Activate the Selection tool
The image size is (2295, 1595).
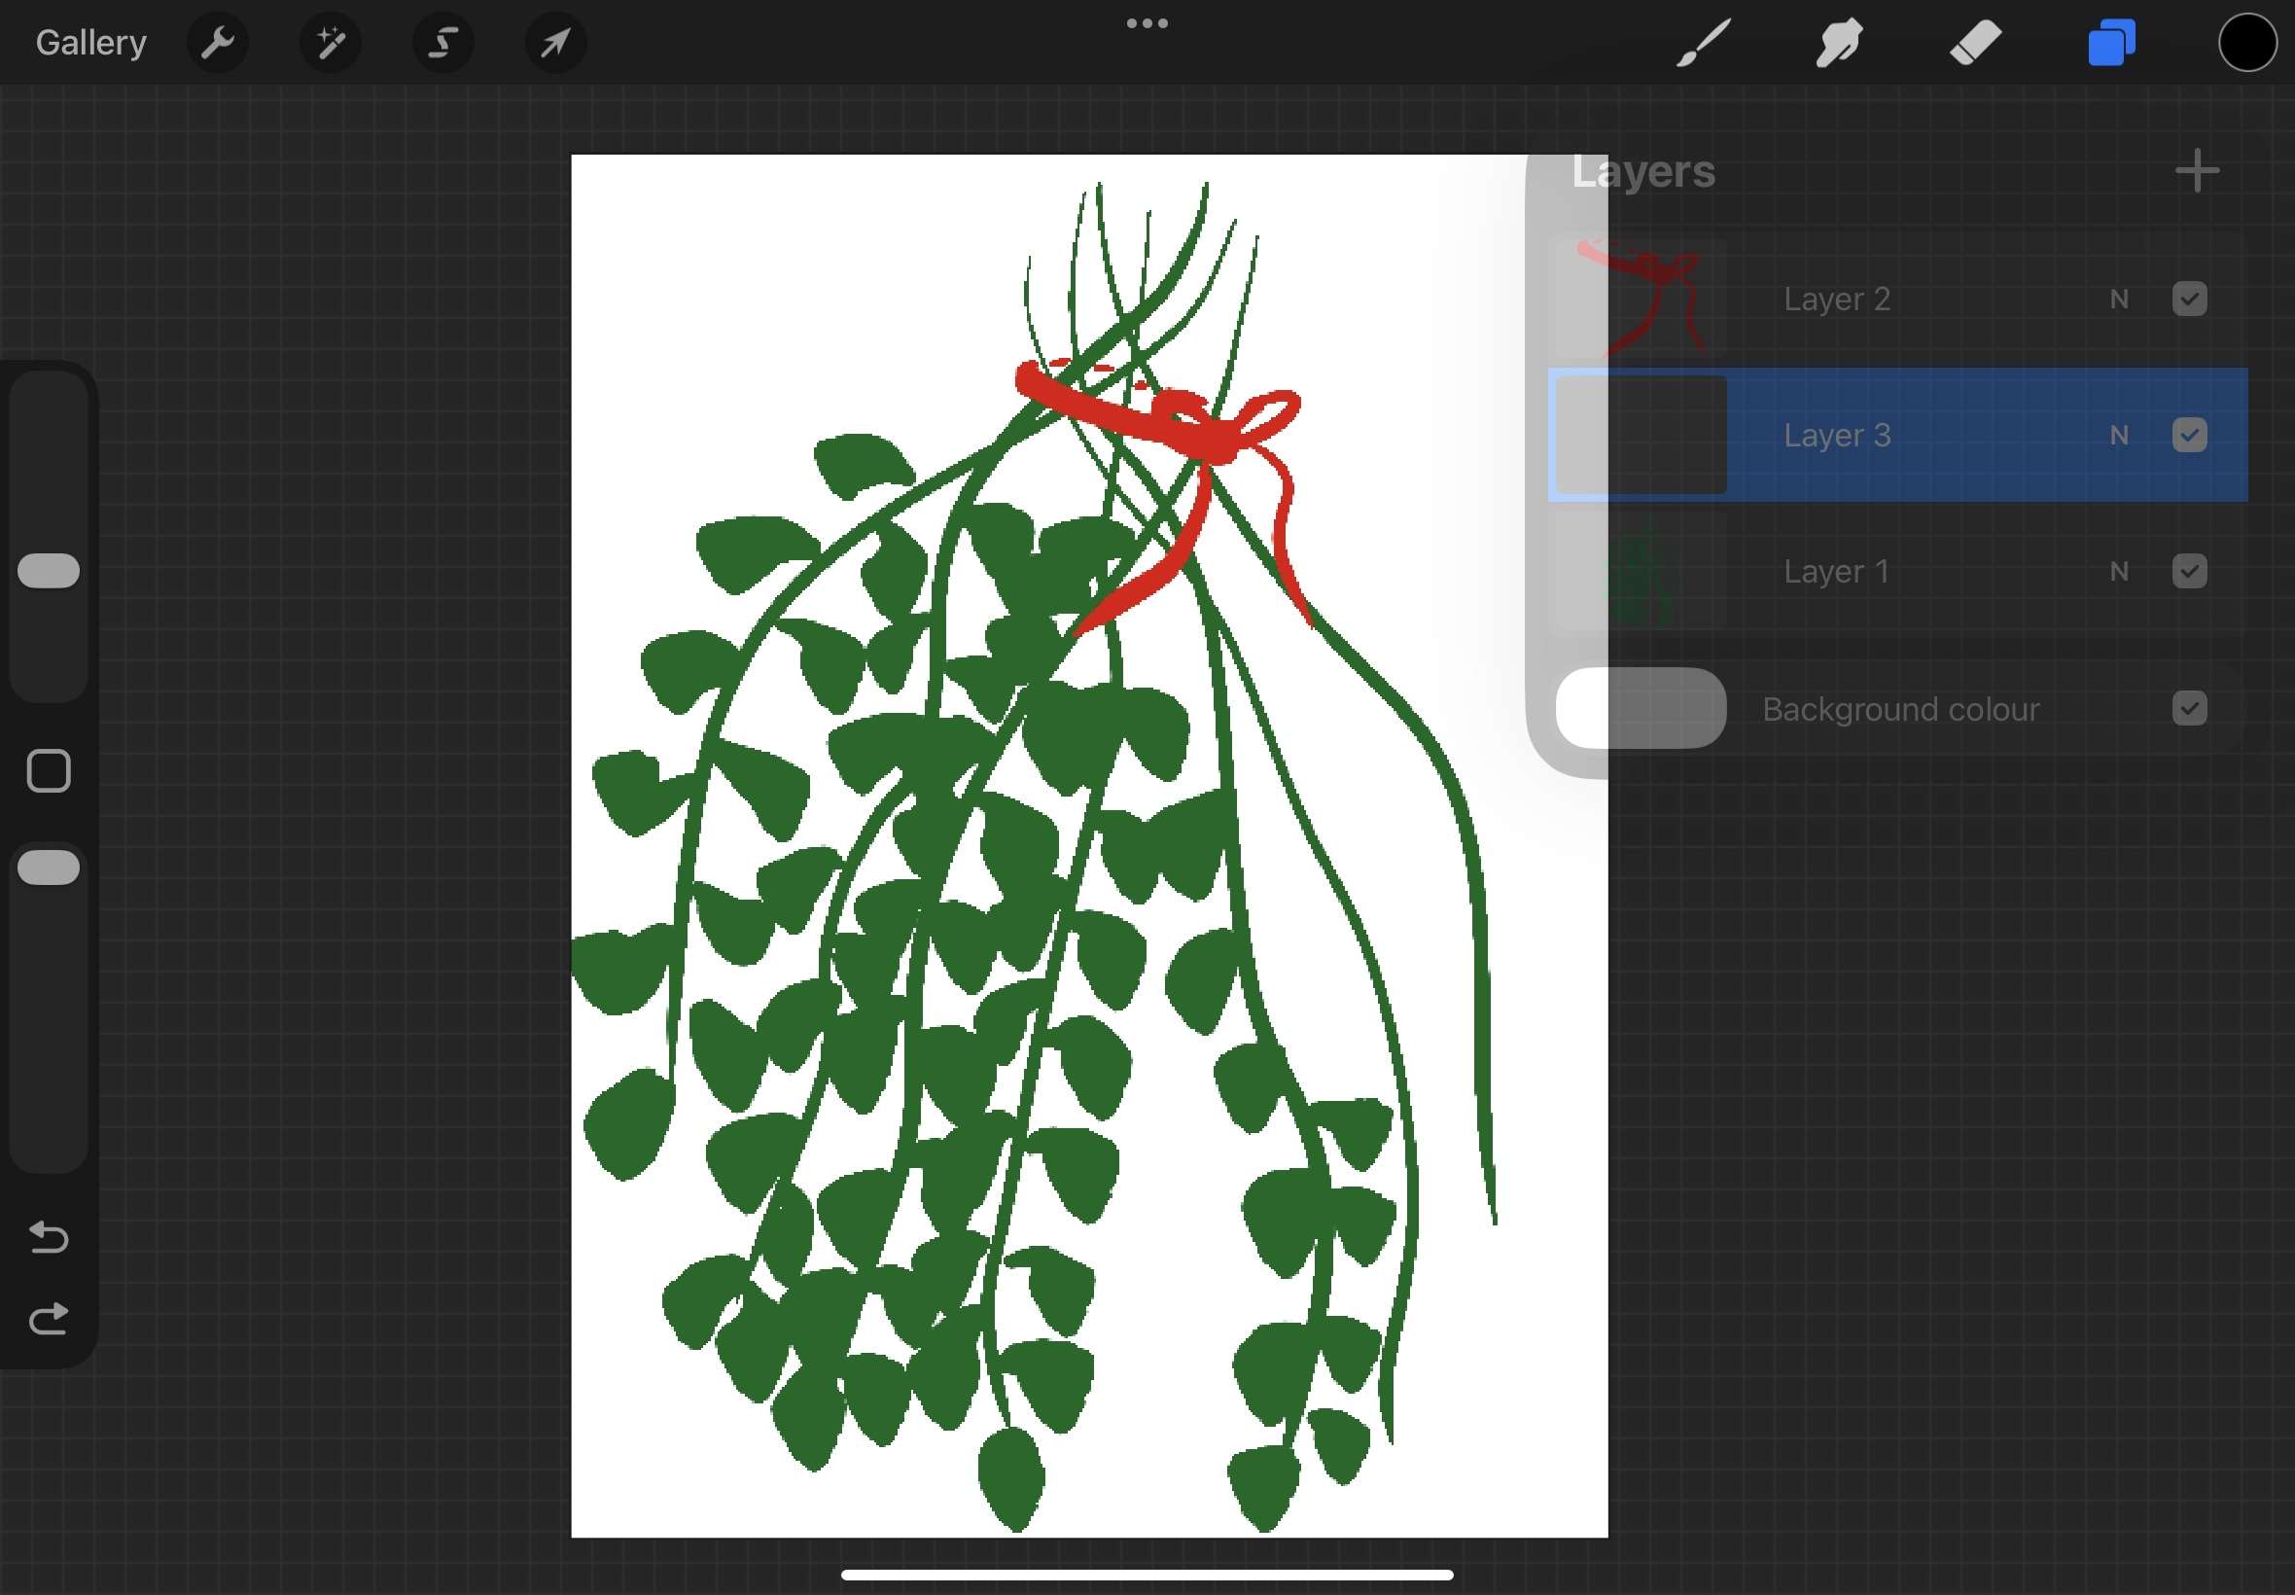[442, 43]
